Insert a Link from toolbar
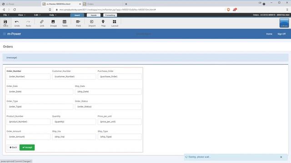Image resolution: width=291 pixels, height=163 pixels. pos(42,23)
